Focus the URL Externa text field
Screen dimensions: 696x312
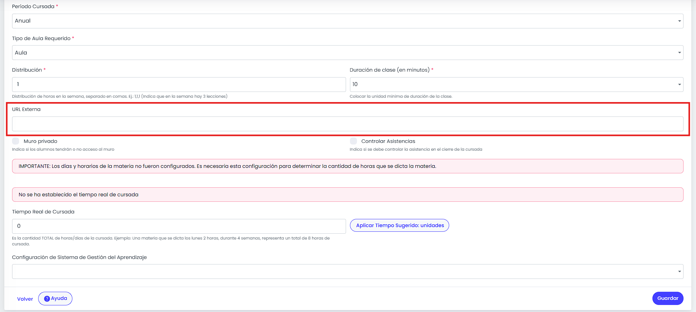(x=348, y=124)
